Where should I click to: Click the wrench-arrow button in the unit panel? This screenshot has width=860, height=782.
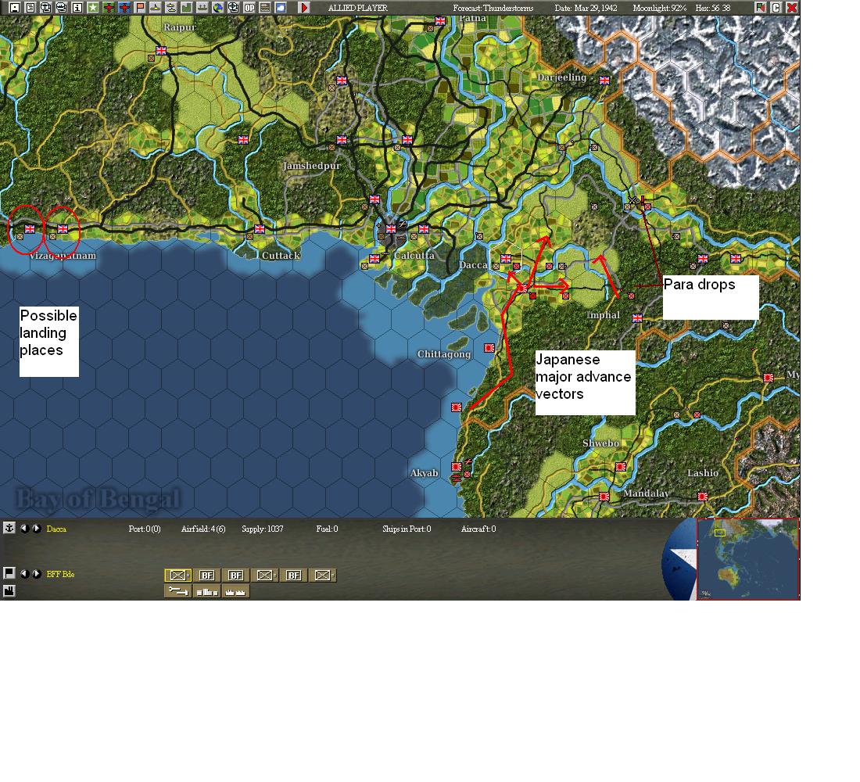pyautogui.click(x=178, y=591)
